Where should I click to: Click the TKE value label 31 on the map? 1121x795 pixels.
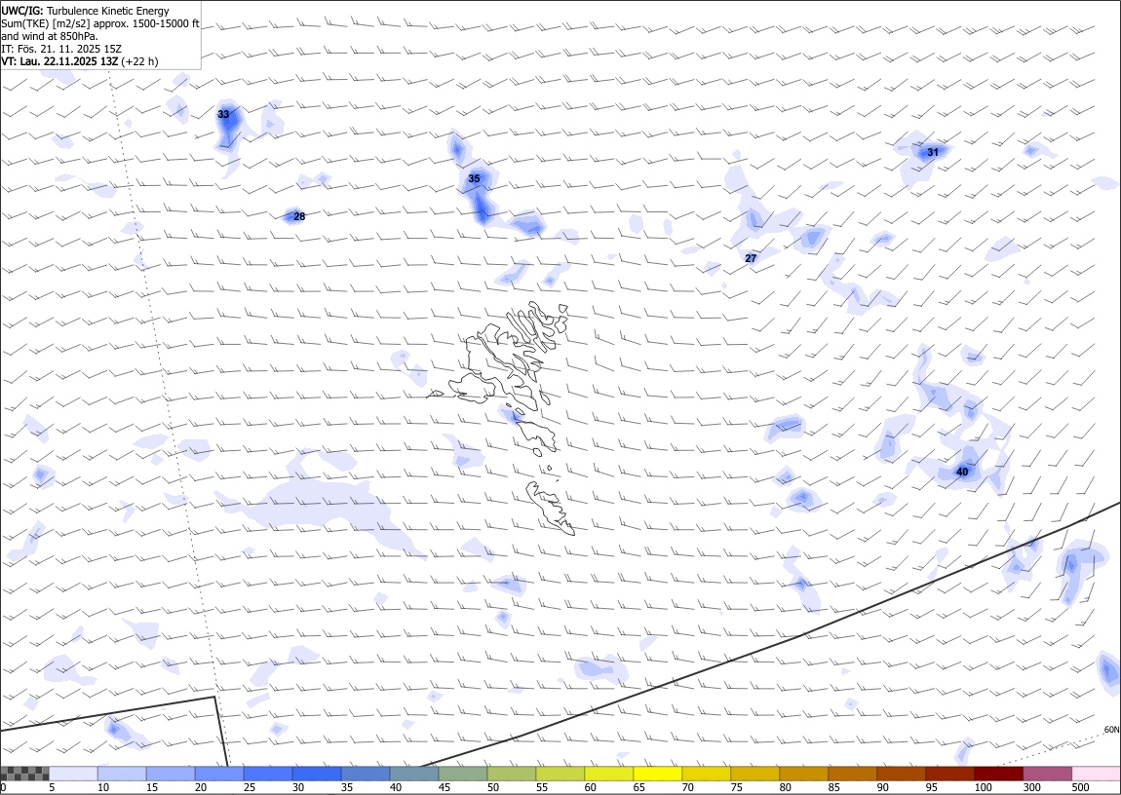point(933,152)
